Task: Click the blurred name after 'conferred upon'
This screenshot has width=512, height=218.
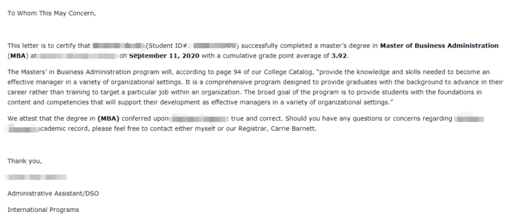Action: point(200,118)
